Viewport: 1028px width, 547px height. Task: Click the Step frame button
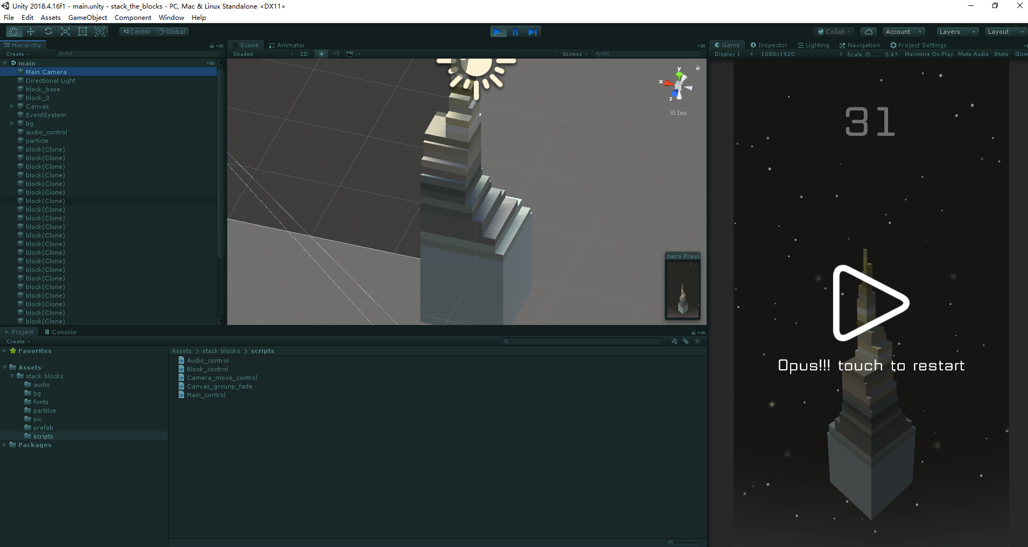tap(532, 31)
